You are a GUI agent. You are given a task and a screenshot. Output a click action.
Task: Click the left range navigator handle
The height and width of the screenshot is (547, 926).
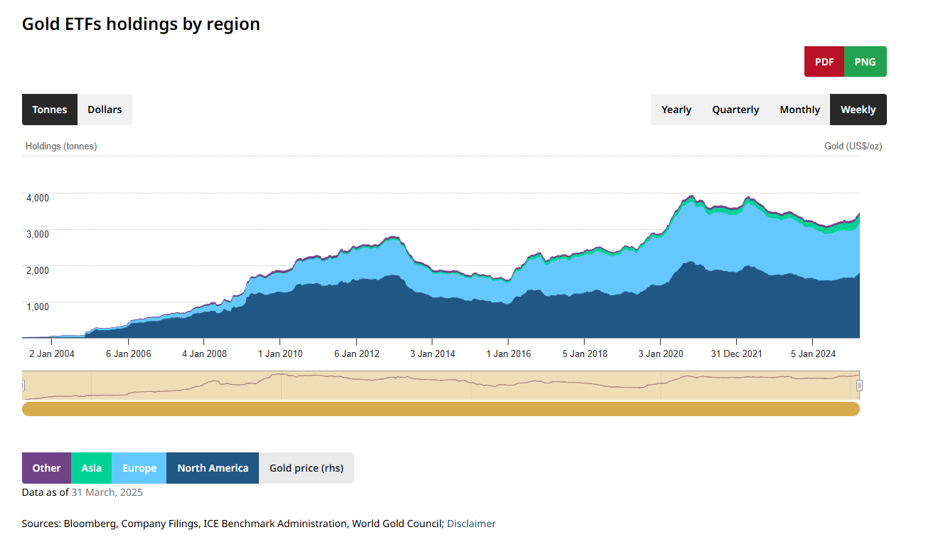click(23, 386)
